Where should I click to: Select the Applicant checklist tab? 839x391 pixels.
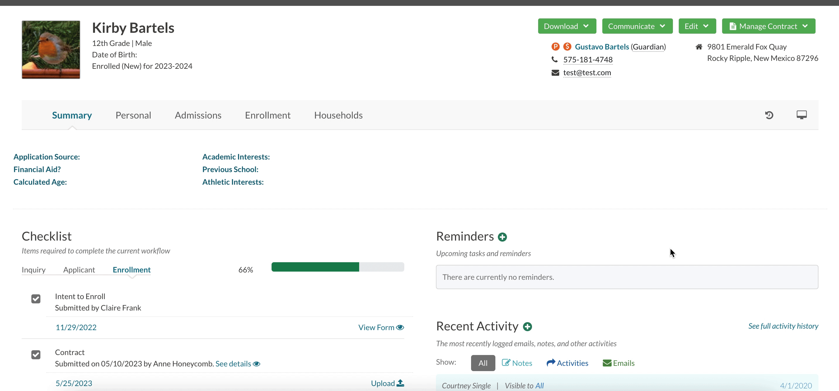[x=79, y=270]
